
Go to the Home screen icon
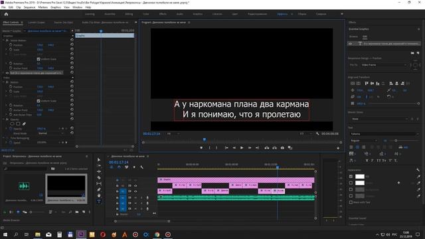(x=6, y=14)
